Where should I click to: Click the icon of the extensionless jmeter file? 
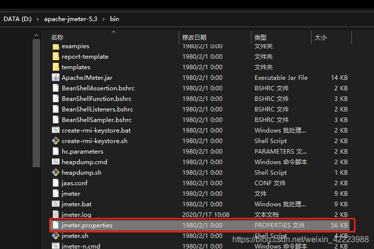coord(56,193)
